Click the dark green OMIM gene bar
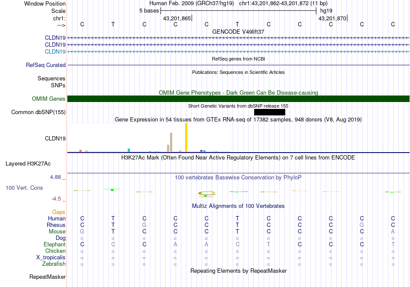 [x=238, y=99]
